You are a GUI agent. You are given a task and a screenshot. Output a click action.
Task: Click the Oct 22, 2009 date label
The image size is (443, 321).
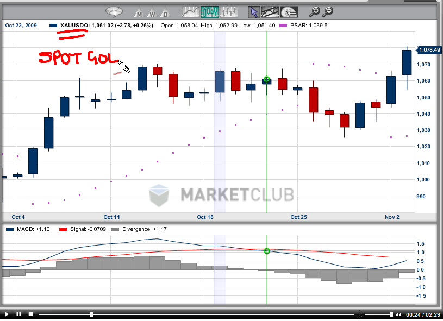click(x=21, y=26)
